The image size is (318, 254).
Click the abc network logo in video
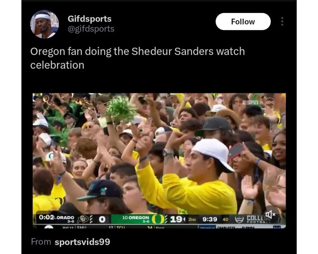tap(270, 103)
